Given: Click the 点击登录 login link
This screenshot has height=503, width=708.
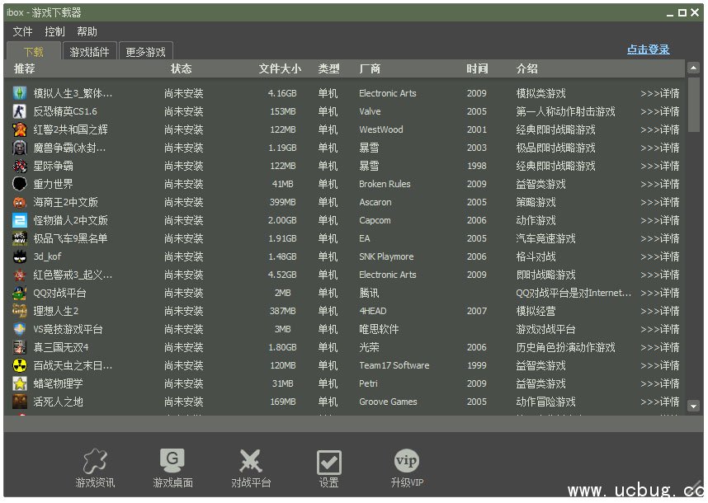Looking at the screenshot, I should click(648, 49).
